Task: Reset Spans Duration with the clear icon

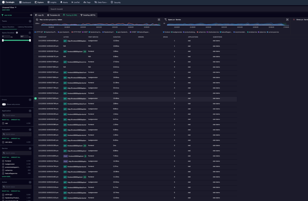Action: point(17,32)
